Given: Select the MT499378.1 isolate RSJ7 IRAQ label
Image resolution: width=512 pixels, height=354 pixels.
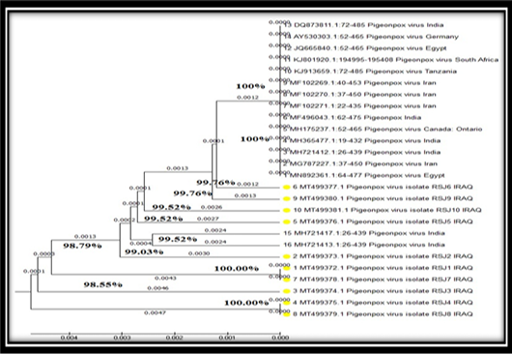Looking at the screenshot, I should click(x=383, y=280).
